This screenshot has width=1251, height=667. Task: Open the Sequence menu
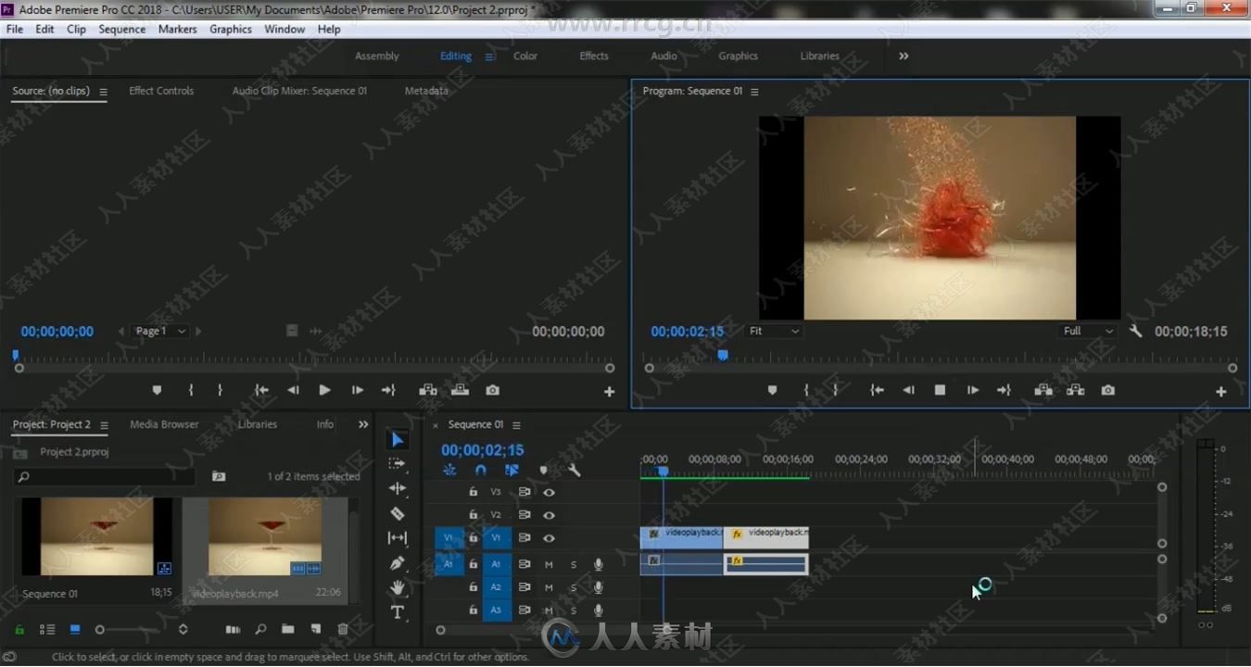(x=122, y=29)
